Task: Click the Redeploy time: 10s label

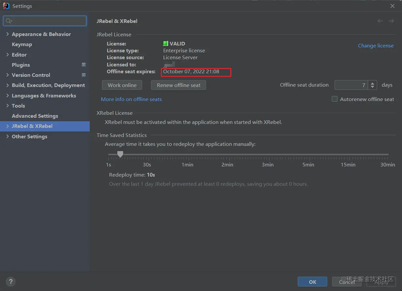Action: [x=132, y=175]
